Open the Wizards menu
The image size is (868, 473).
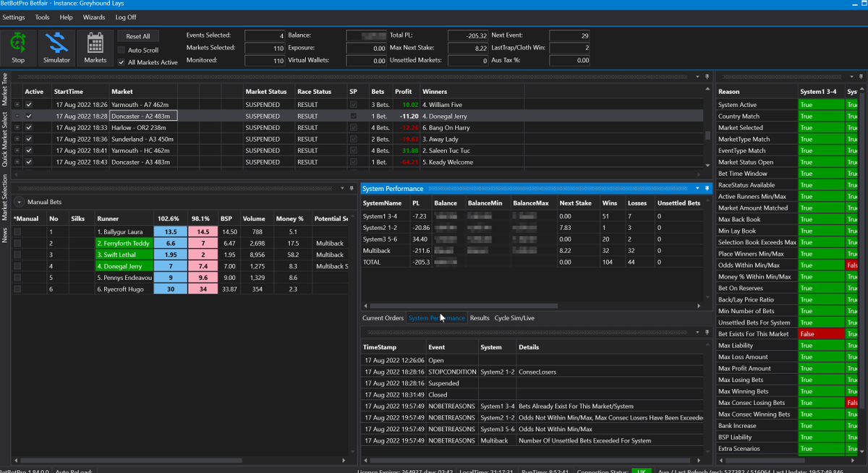point(94,17)
